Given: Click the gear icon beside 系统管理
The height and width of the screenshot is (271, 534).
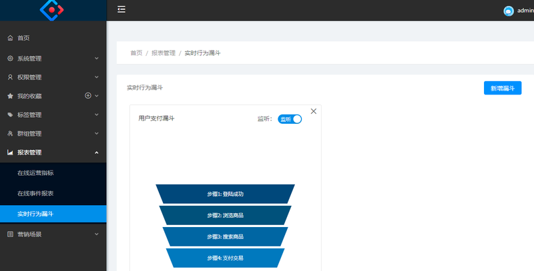Looking at the screenshot, I should tap(10, 59).
